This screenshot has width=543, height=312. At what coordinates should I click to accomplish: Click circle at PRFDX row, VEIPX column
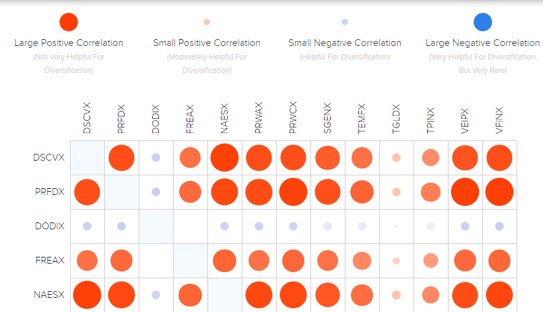coord(465,192)
